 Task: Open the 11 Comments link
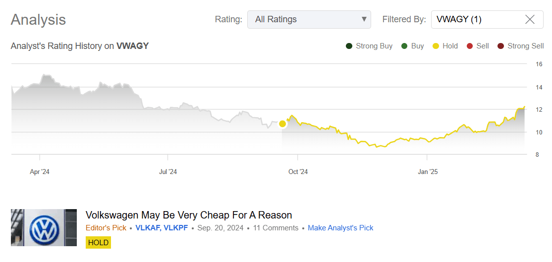click(x=276, y=228)
